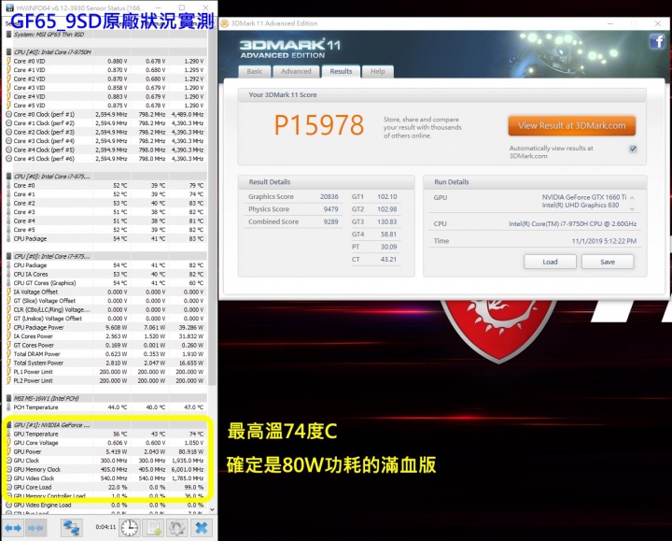Click the CPU GT Cores (Graphics) row label
672x541 pixels.
click(45, 283)
